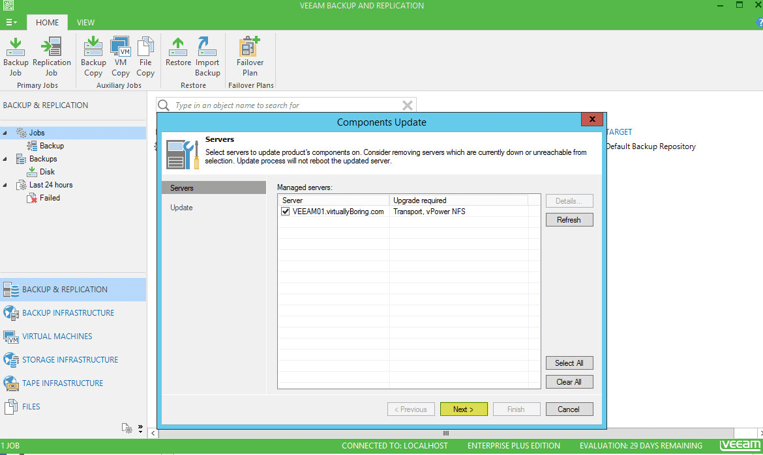Screen dimensions: 763x455
Task: Click the Select All button
Action: pyautogui.click(x=569, y=363)
